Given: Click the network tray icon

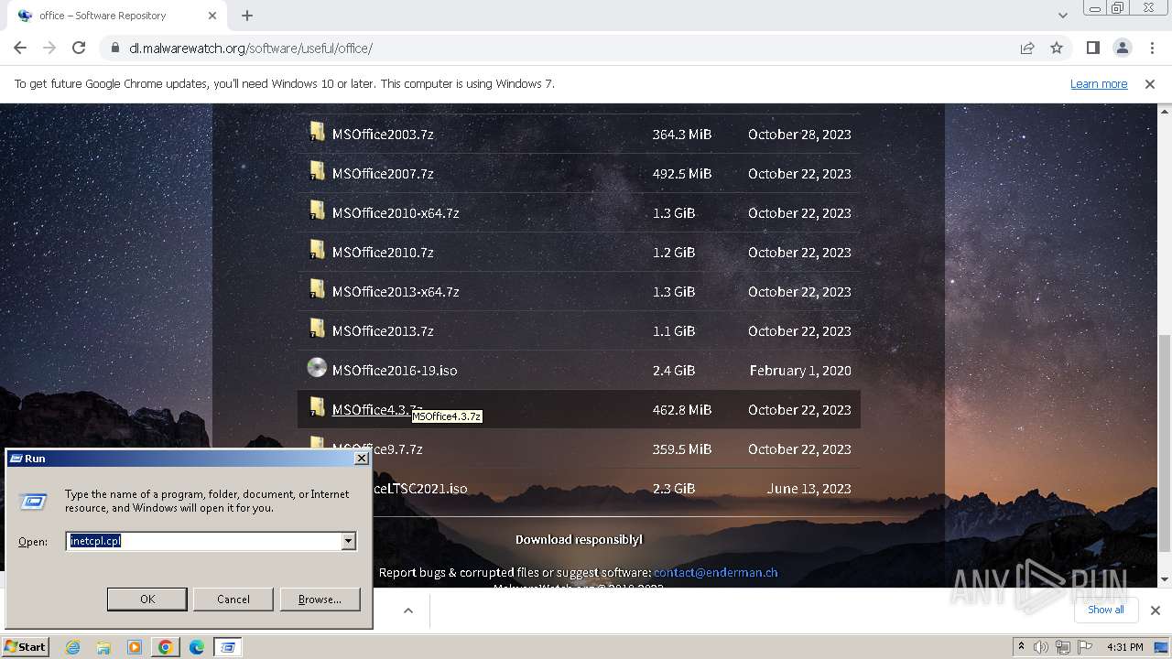Looking at the screenshot, I should 1064,647.
